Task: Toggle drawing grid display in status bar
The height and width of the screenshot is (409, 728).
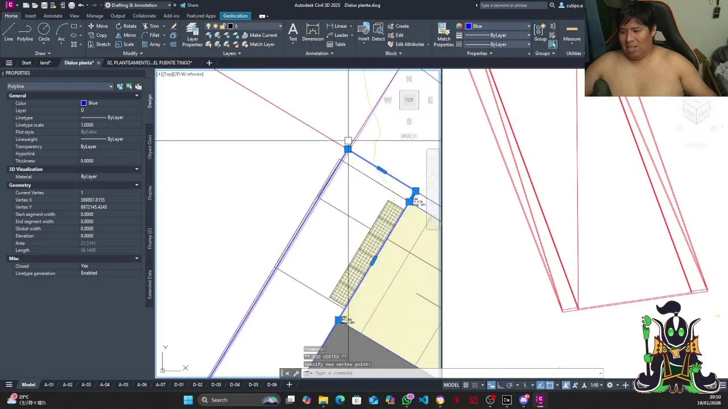Action: click(466, 385)
